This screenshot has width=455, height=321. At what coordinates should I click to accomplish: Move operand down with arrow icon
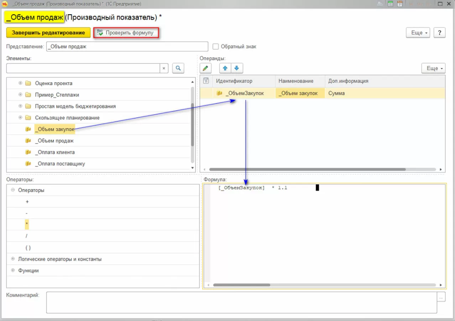(237, 68)
